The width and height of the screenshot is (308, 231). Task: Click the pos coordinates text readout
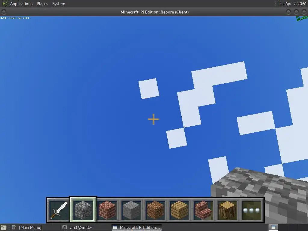tap(15, 18)
